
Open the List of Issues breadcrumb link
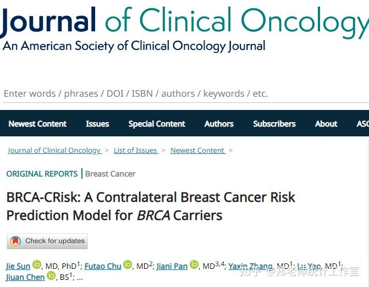(135, 151)
